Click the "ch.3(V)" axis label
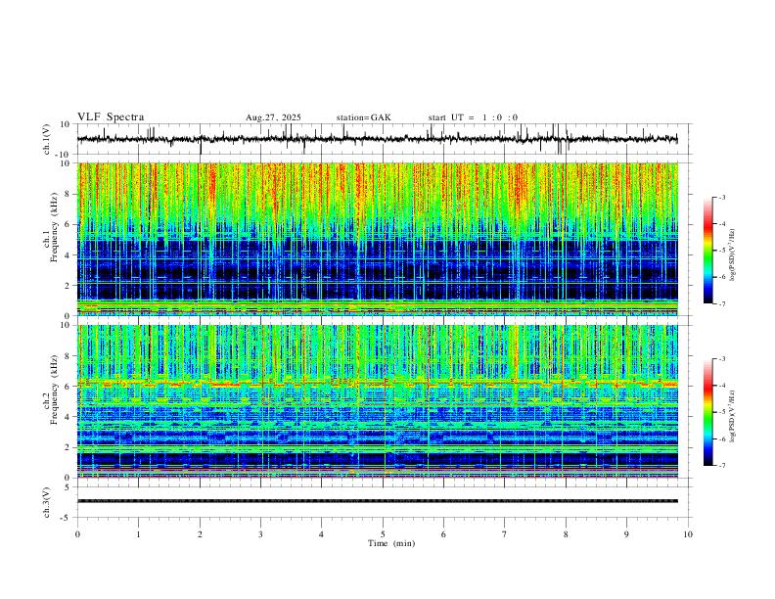The width and height of the screenshot is (775, 599). click(x=47, y=502)
